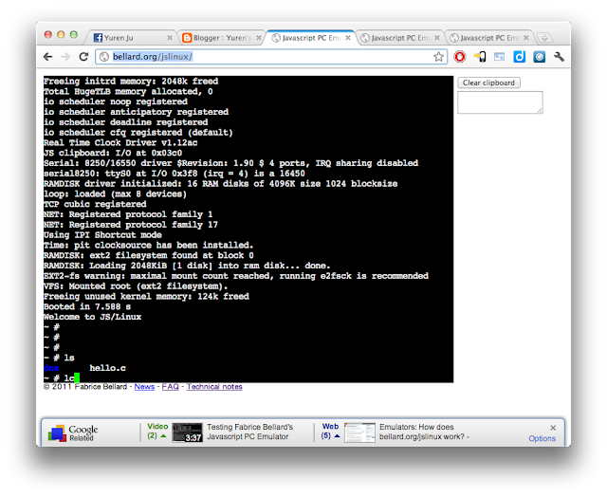Open the Javascript PC Emulator video thumbnail
607x497 pixels.
(187, 433)
